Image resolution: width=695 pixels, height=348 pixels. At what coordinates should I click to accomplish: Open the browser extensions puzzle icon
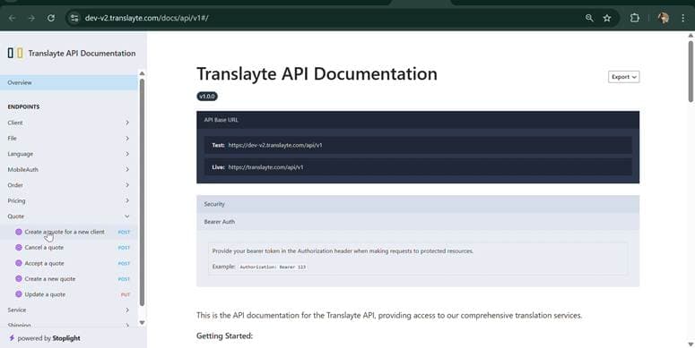(x=635, y=18)
